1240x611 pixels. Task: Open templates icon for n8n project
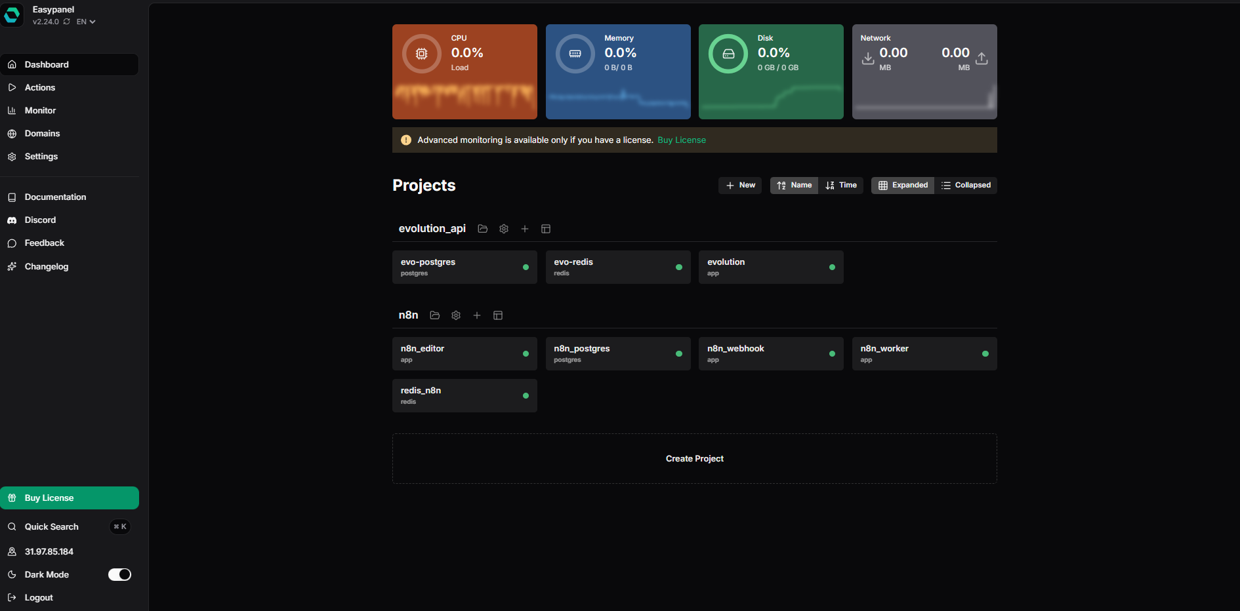pyautogui.click(x=498, y=315)
